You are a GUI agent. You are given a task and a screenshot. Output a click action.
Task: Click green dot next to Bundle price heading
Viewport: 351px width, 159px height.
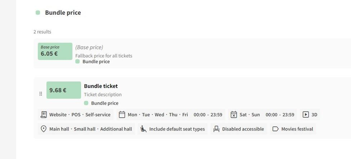click(x=38, y=13)
